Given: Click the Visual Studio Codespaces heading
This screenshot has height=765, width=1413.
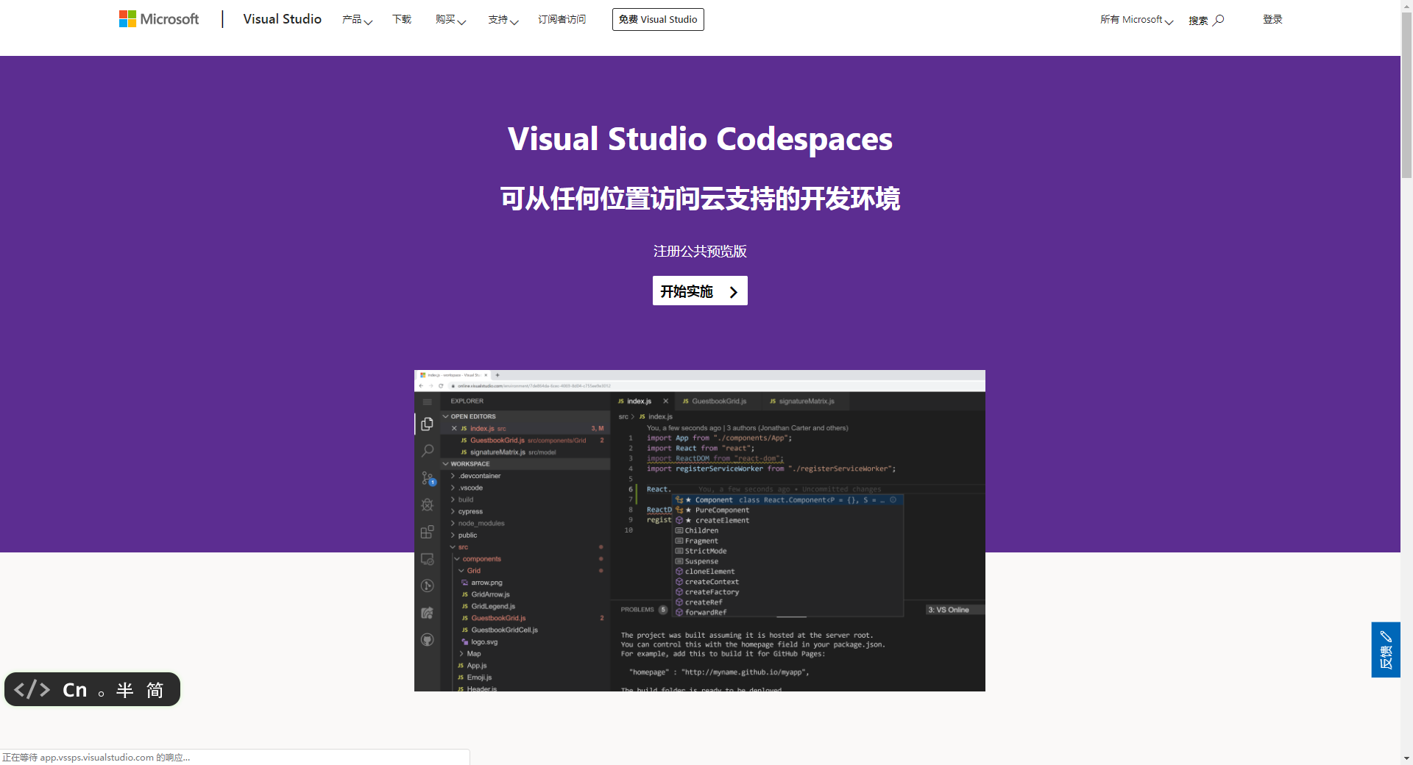Looking at the screenshot, I should [x=700, y=139].
